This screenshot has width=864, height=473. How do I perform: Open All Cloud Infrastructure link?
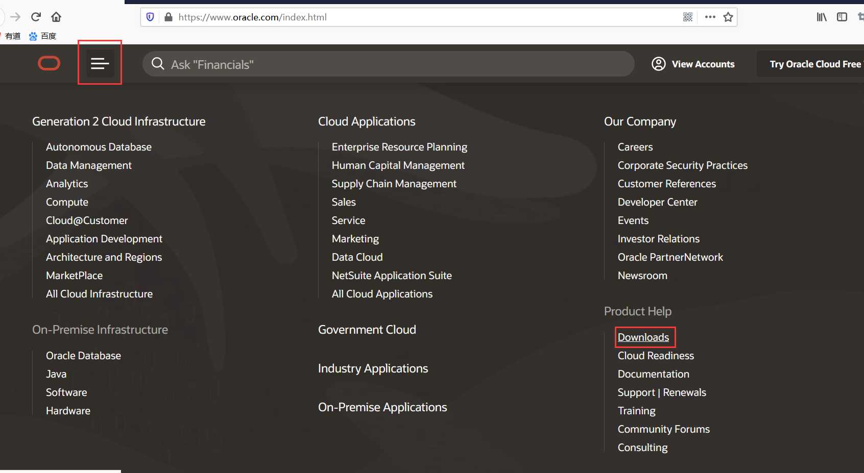(x=99, y=294)
